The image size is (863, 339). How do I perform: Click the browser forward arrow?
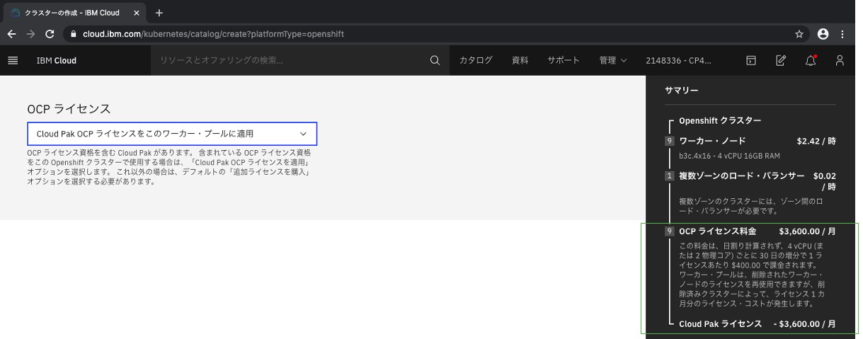[x=30, y=33]
